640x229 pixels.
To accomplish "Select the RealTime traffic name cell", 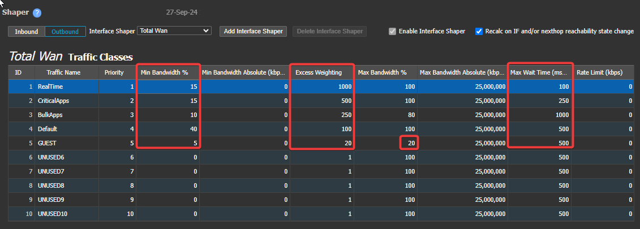I will (x=67, y=87).
